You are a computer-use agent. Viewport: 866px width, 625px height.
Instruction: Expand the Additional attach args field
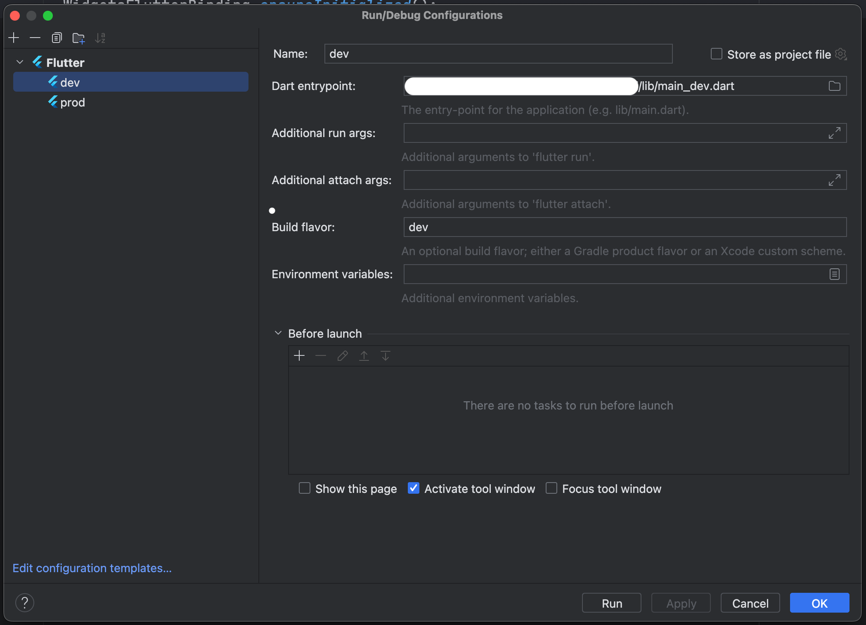point(834,180)
